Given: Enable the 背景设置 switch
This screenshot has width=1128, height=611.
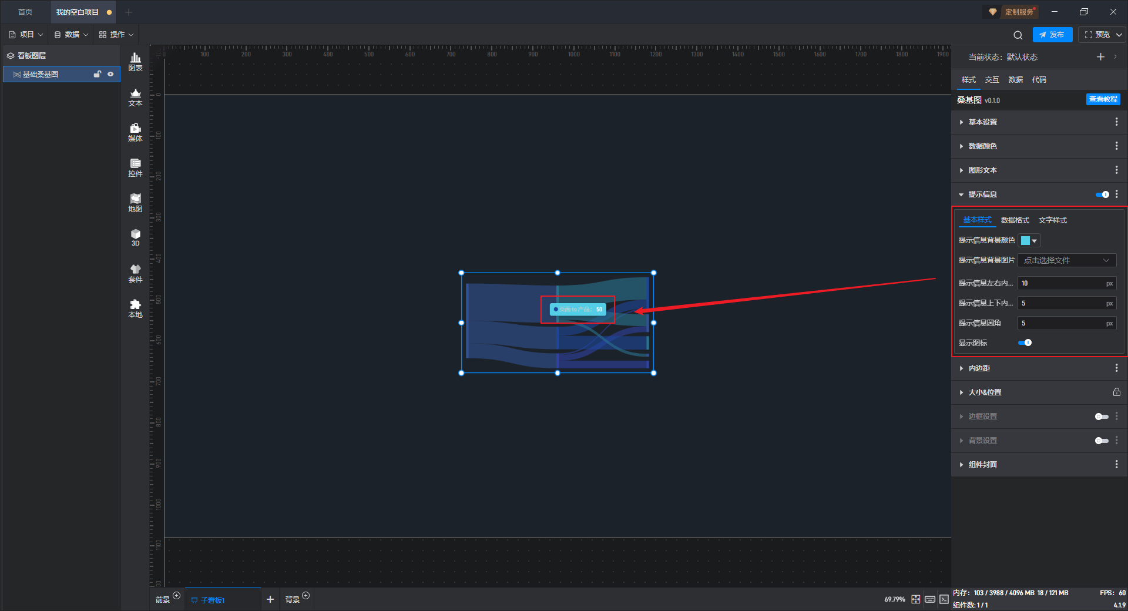Looking at the screenshot, I should coord(1102,441).
